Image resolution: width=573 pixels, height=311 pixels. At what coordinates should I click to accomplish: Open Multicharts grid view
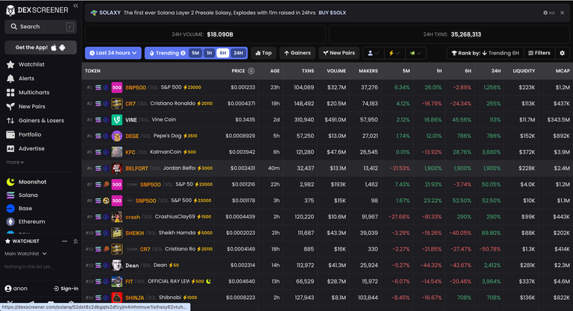(x=28, y=92)
